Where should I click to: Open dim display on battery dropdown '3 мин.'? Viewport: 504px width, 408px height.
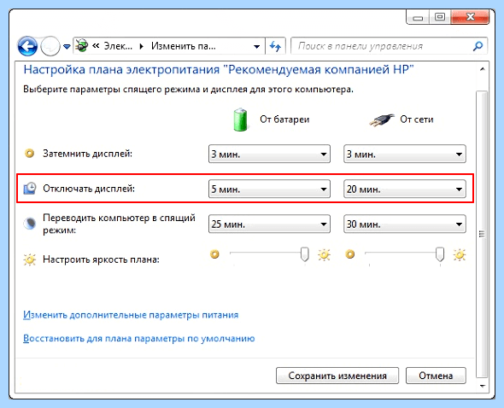click(x=269, y=154)
